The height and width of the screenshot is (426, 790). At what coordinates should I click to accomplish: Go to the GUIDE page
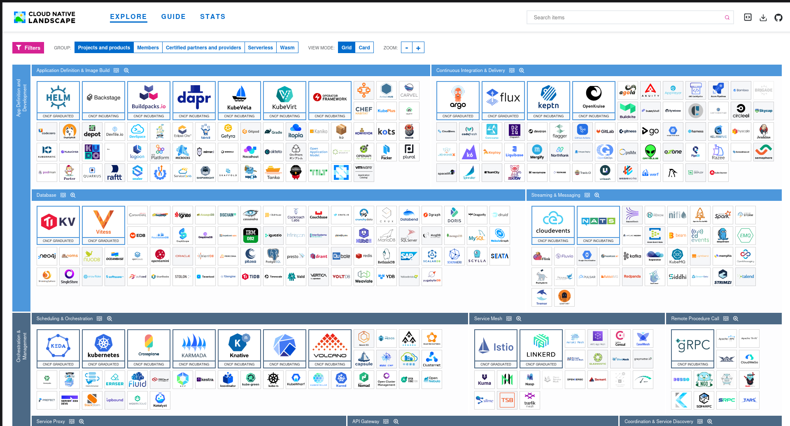coord(173,17)
